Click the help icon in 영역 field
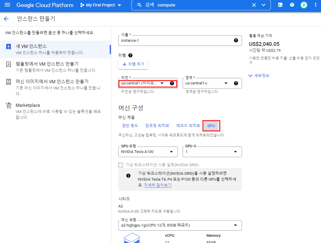 [236, 83]
